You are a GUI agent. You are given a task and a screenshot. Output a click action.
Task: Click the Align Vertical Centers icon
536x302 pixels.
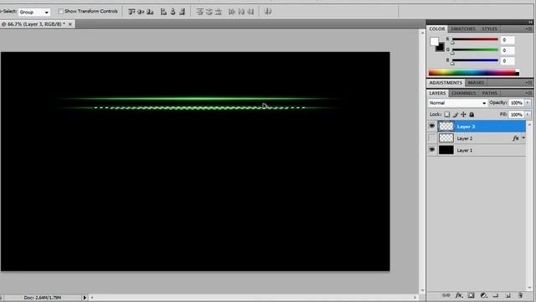coord(141,12)
